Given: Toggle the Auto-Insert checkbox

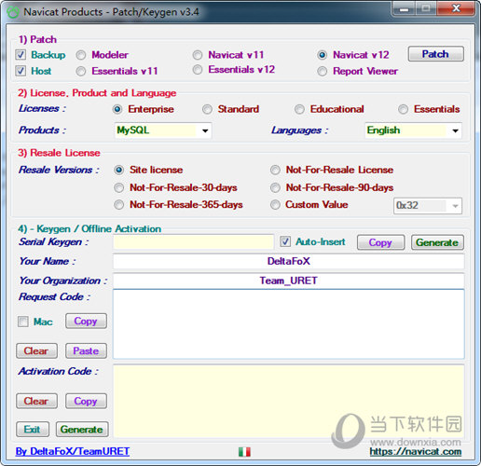Looking at the screenshot, I should [x=285, y=241].
